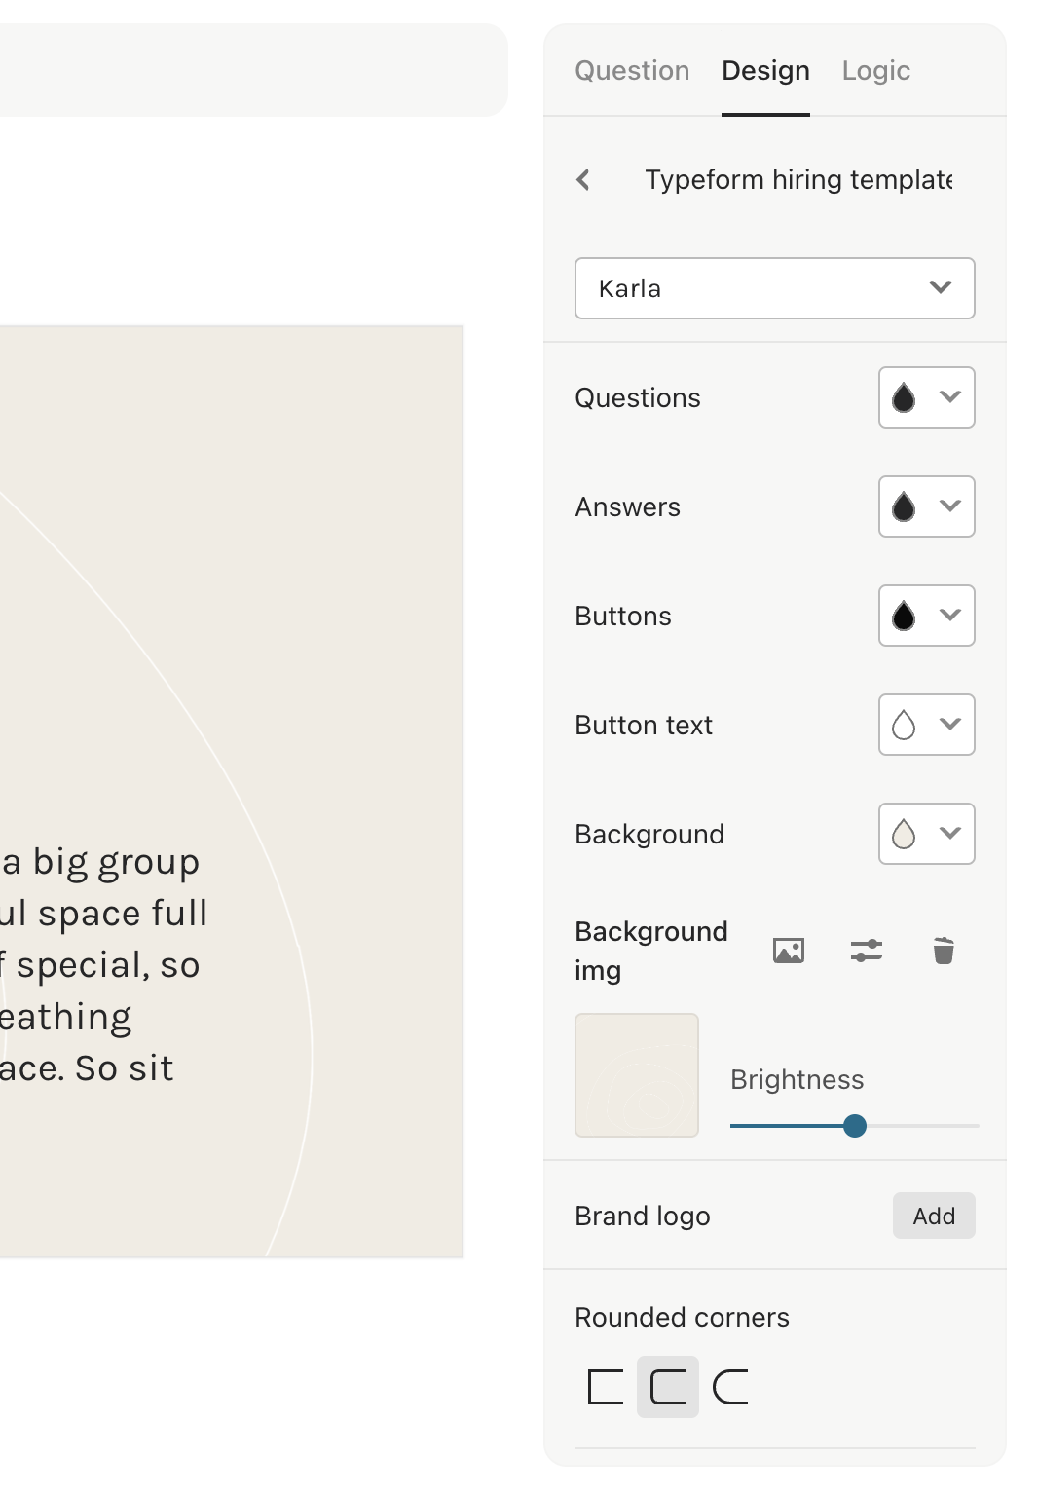Image resolution: width=1038 pixels, height=1498 pixels.
Task: Click the form preview canvas text
Action: 103,965
